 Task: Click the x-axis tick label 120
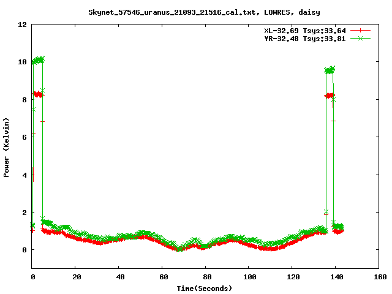click(293, 277)
